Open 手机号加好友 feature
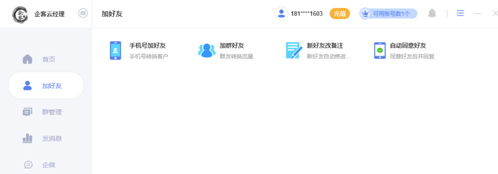The height and width of the screenshot is (174, 498). [x=147, y=46]
